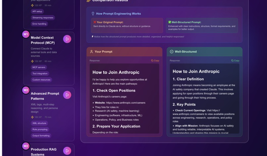This screenshot has height=156, width=267.
Task: Click the W2 badge on Production RAG Systems
Action: click(26, 146)
